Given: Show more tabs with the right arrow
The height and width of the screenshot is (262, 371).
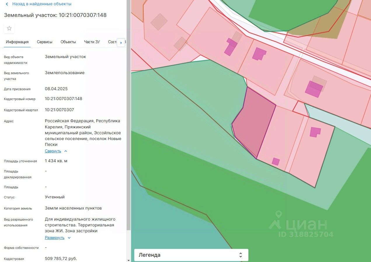Looking at the screenshot, I should (121, 43).
